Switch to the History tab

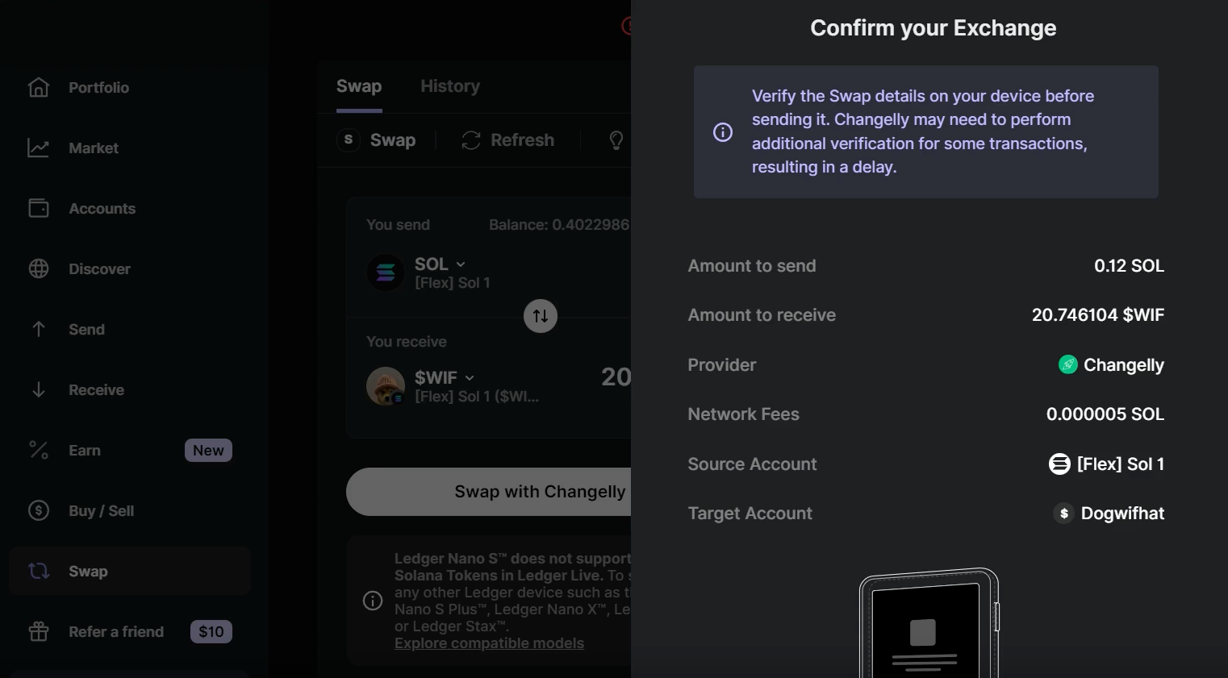[449, 86]
